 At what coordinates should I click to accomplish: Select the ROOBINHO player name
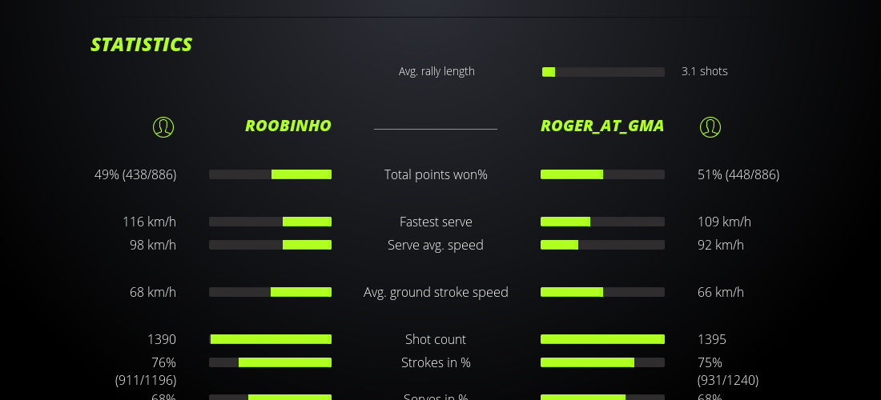click(288, 126)
